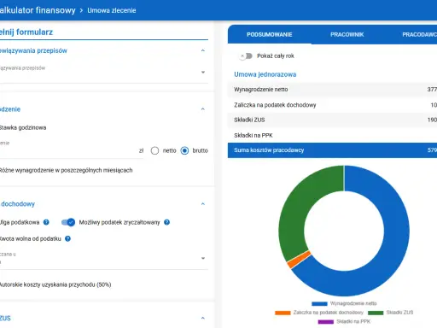
Task: Toggle the Pokaż cały rok switch
Action: tap(246, 56)
